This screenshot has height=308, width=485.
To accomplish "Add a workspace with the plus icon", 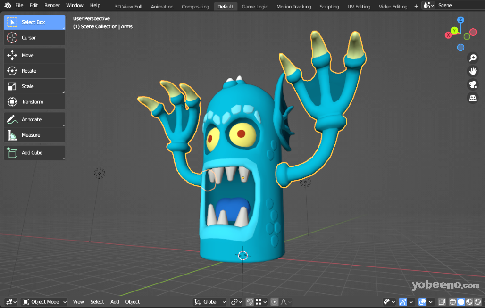I will click(x=416, y=6).
